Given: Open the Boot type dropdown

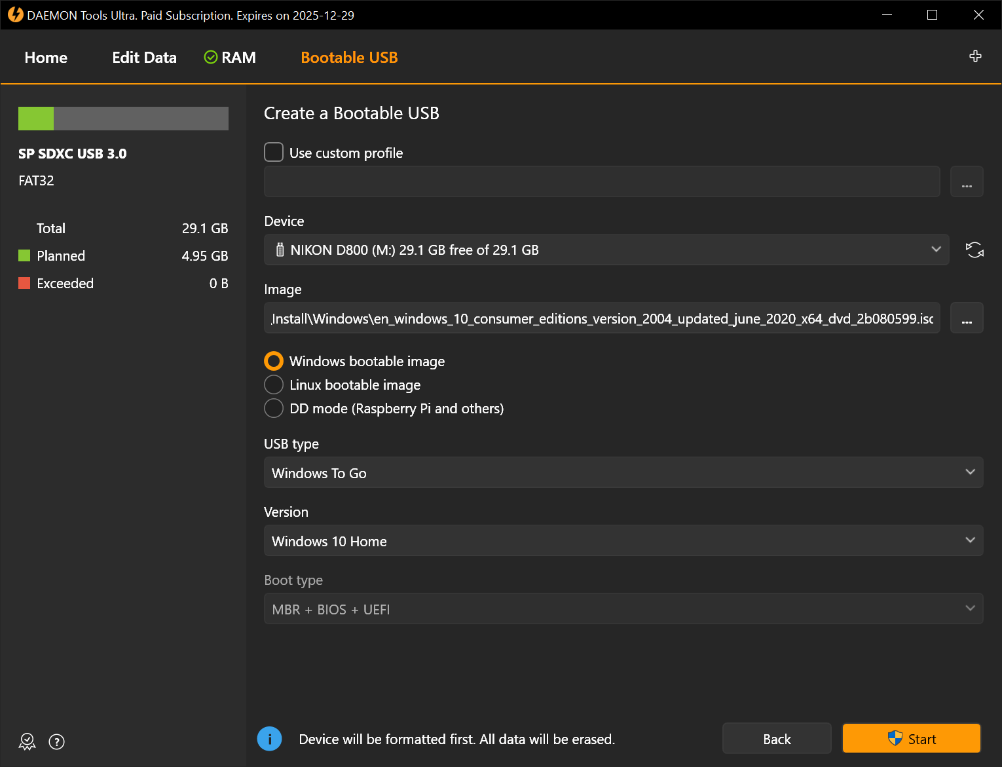Looking at the screenshot, I should point(623,608).
